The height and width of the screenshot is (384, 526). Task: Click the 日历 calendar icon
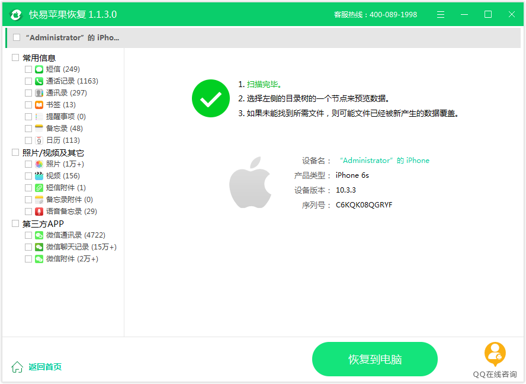(39, 140)
